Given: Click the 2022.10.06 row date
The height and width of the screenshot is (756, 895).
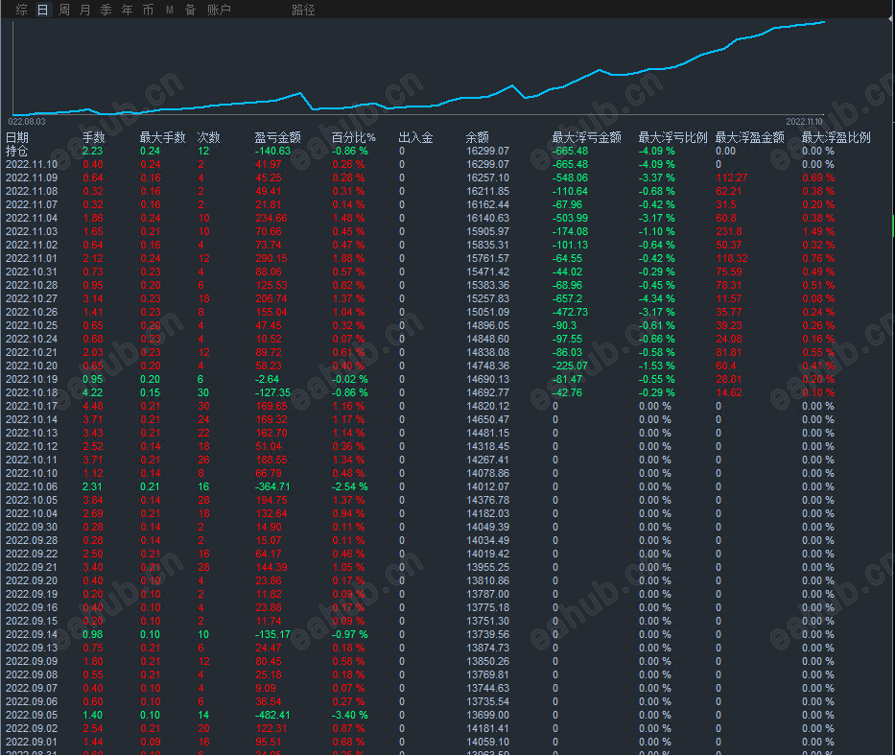Looking at the screenshot, I should (32, 487).
